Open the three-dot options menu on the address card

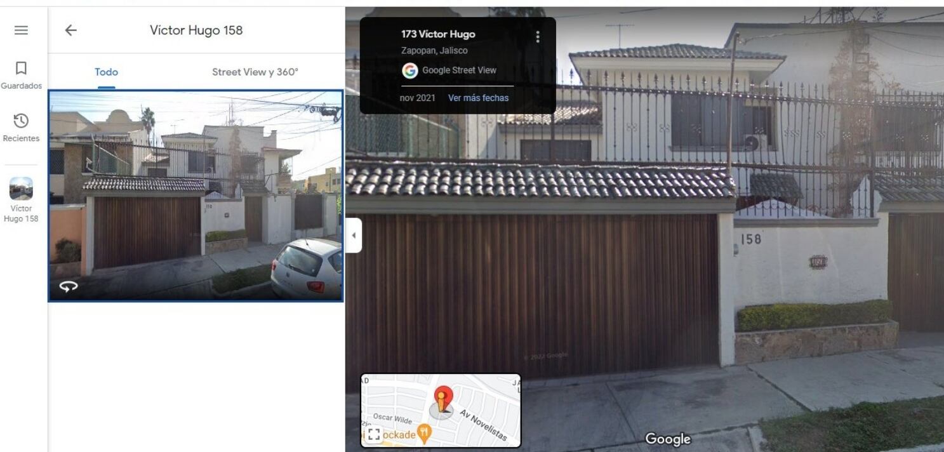tap(538, 37)
